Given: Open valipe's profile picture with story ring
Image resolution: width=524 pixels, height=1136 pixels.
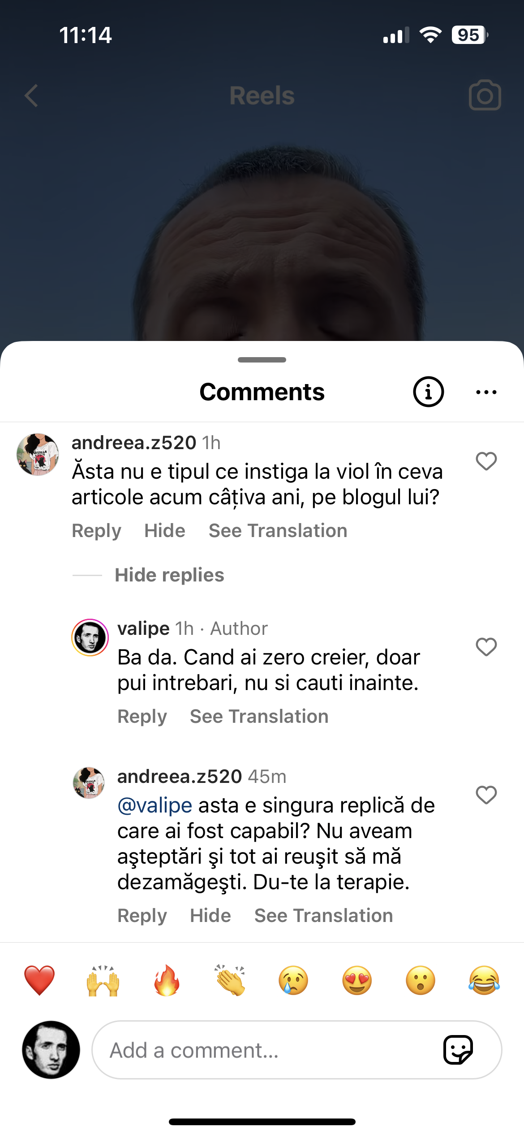Looking at the screenshot, I should 90,638.
